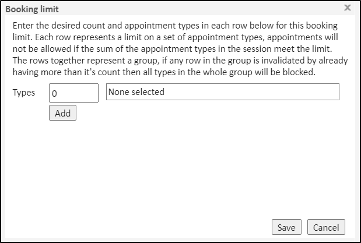Click the 'Booking limit' heading text
The height and width of the screenshot is (243, 361).
pos(32,9)
